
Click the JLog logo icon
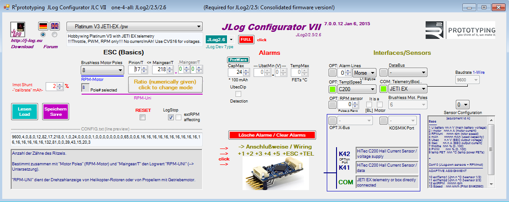(x=18, y=30)
